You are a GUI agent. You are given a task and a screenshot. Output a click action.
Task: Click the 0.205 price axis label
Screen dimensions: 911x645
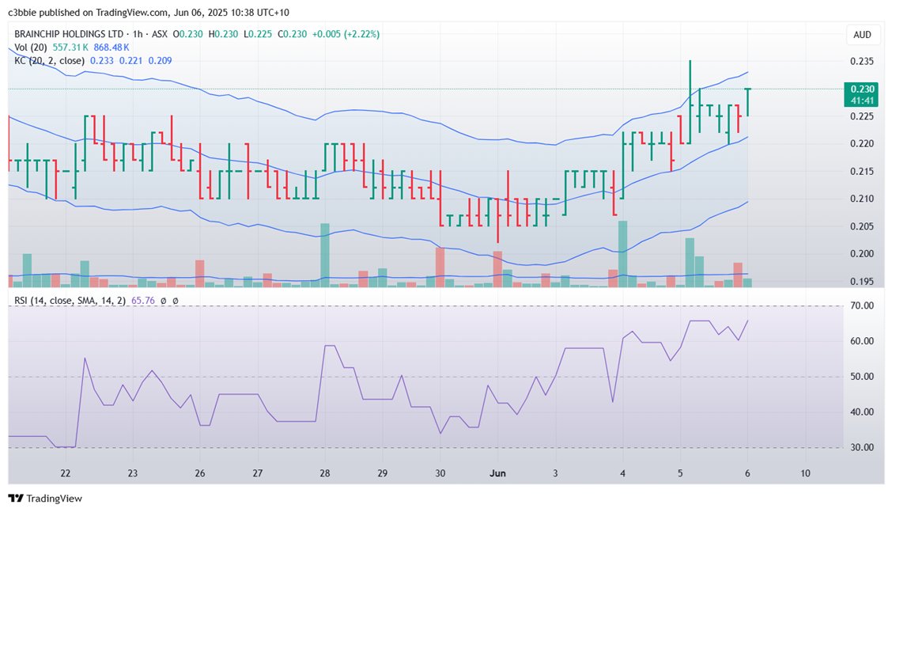point(862,226)
